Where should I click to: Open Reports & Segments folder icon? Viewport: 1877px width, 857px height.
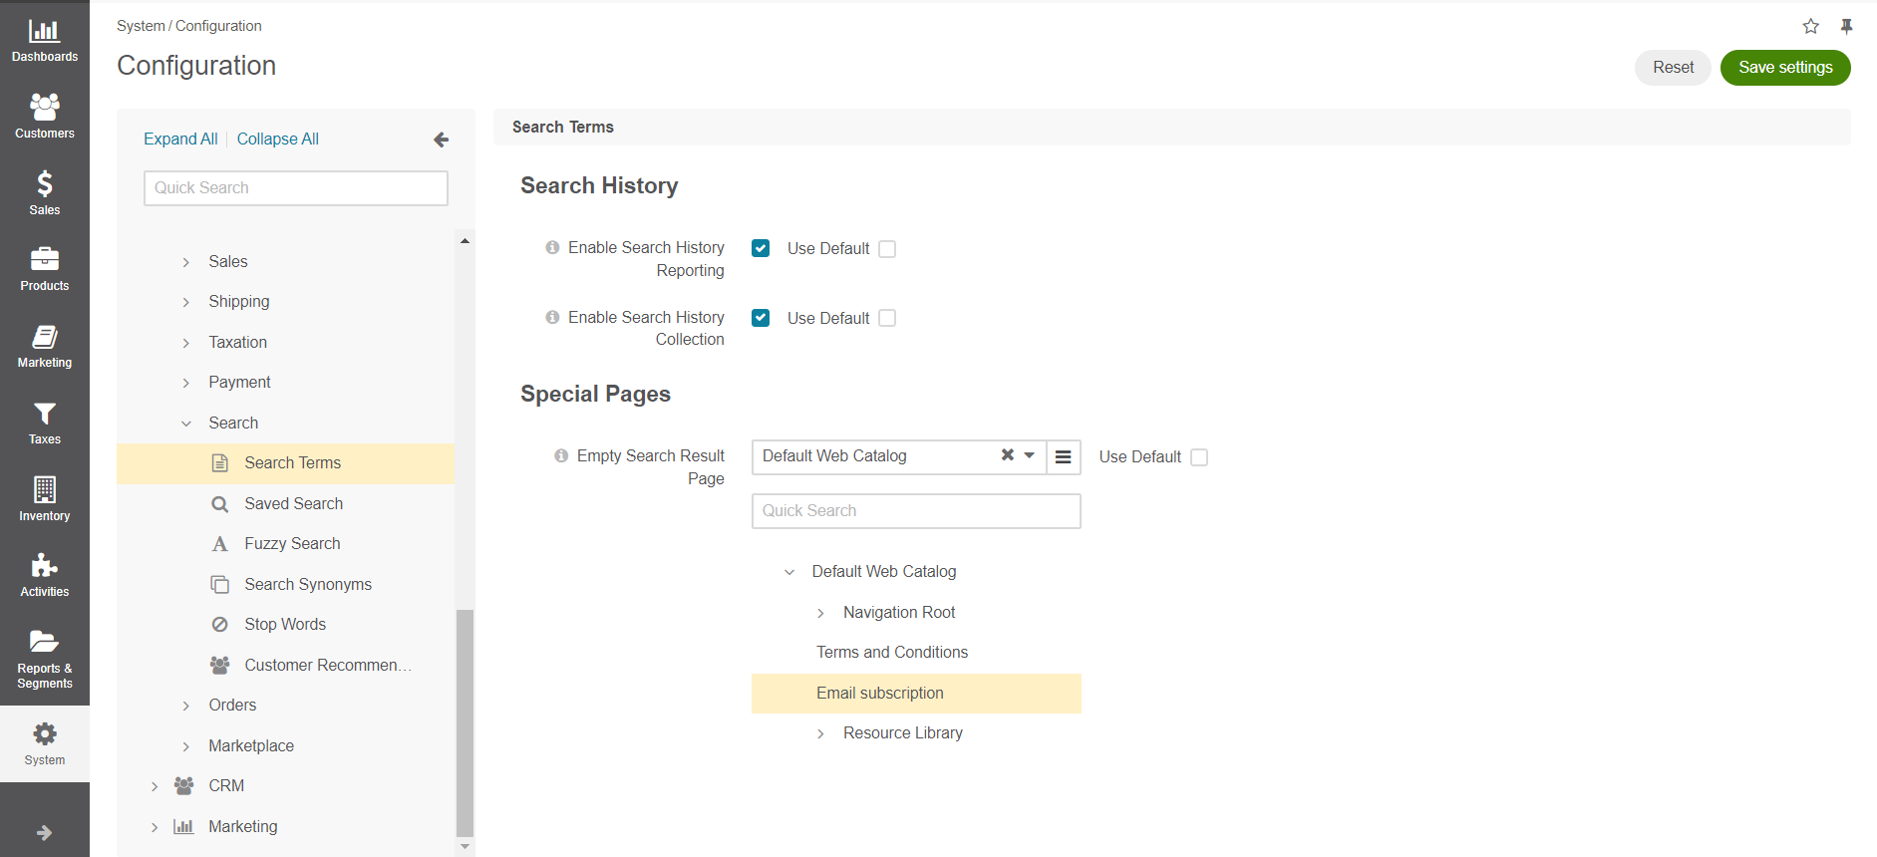tap(44, 642)
